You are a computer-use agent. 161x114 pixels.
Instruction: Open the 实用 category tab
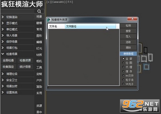[x=39, y=93]
